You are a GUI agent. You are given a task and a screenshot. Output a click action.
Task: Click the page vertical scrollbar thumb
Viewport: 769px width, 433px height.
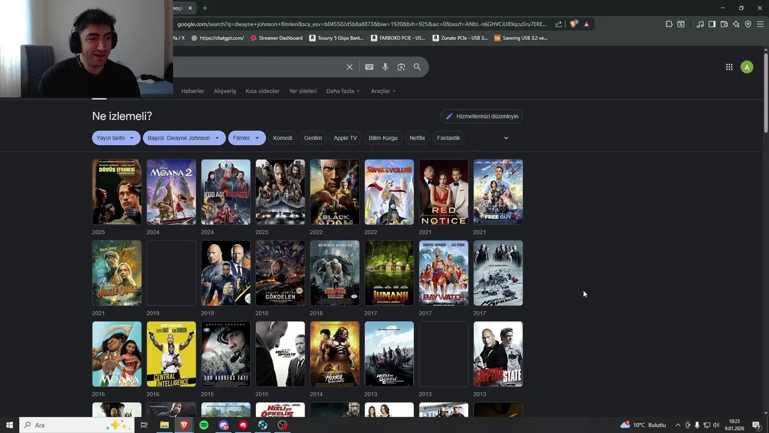point(765,93)
